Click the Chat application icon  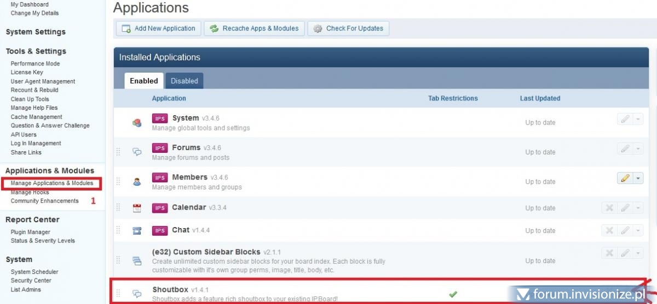[137, 231]
